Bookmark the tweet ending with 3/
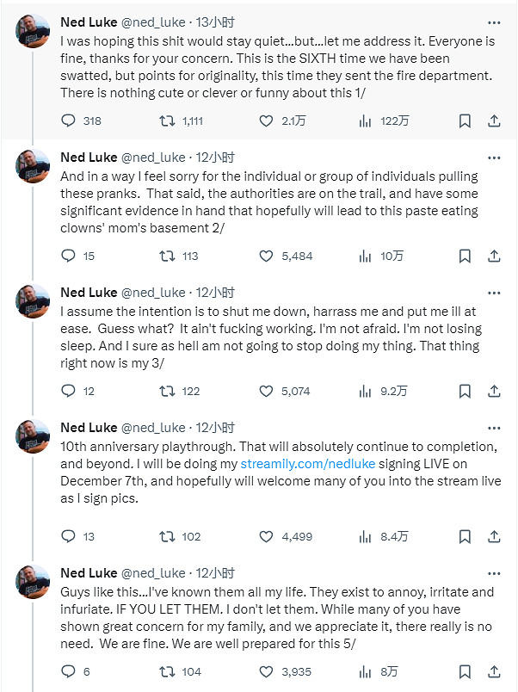 (x=465, y=391)
